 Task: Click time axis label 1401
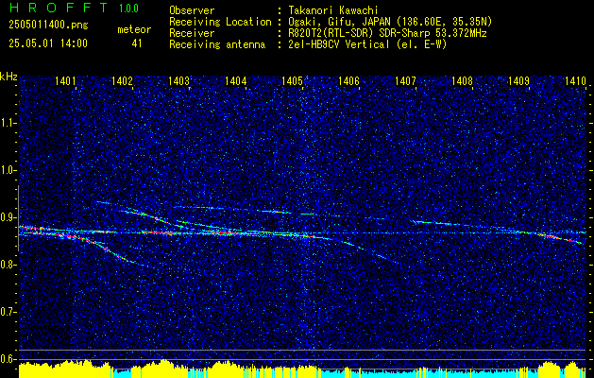65,80
